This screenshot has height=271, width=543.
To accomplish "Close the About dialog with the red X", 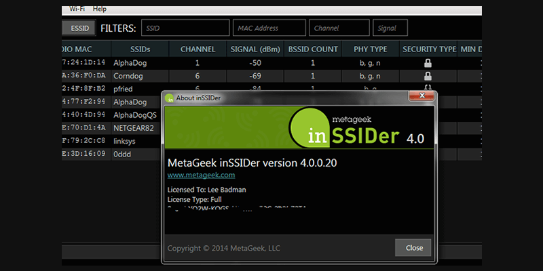I will [422, 97].
